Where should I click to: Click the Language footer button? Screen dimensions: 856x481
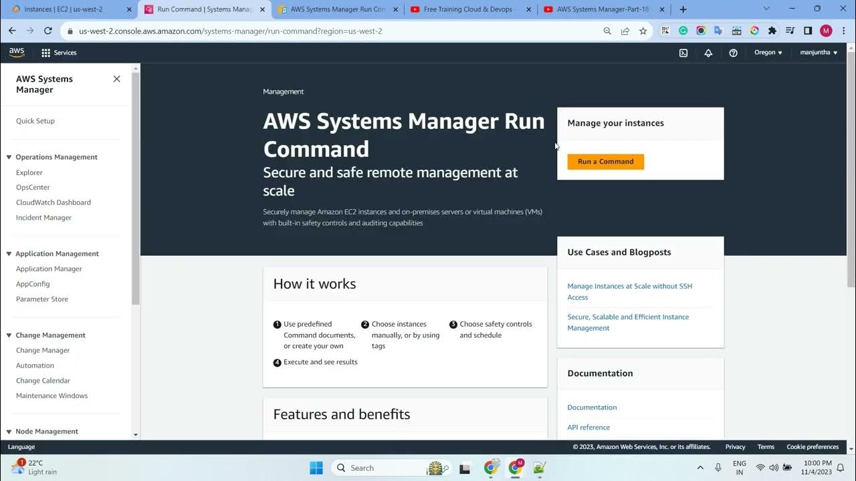21,447
